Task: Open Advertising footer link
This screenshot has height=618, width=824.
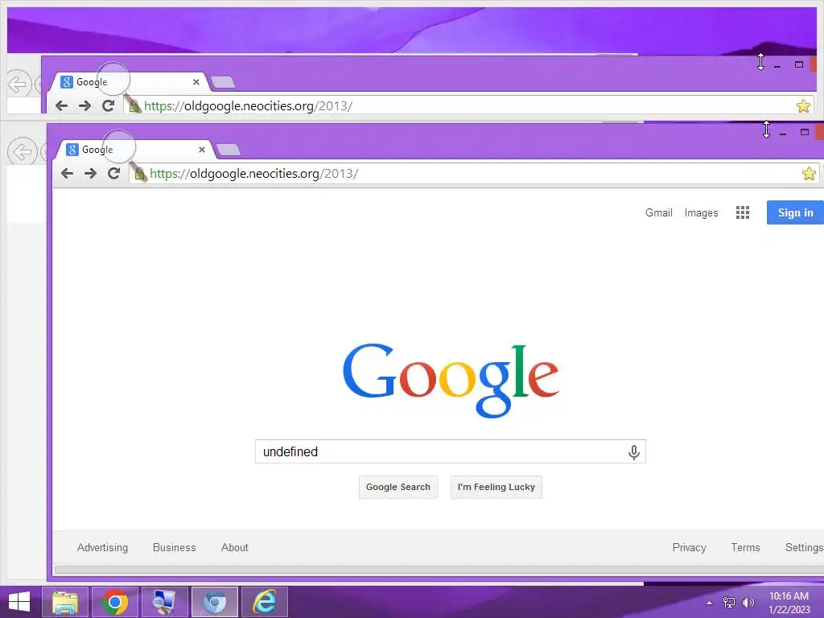Action: 102,547
